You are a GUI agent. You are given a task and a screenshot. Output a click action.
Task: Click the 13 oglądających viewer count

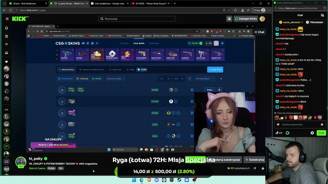239,168
